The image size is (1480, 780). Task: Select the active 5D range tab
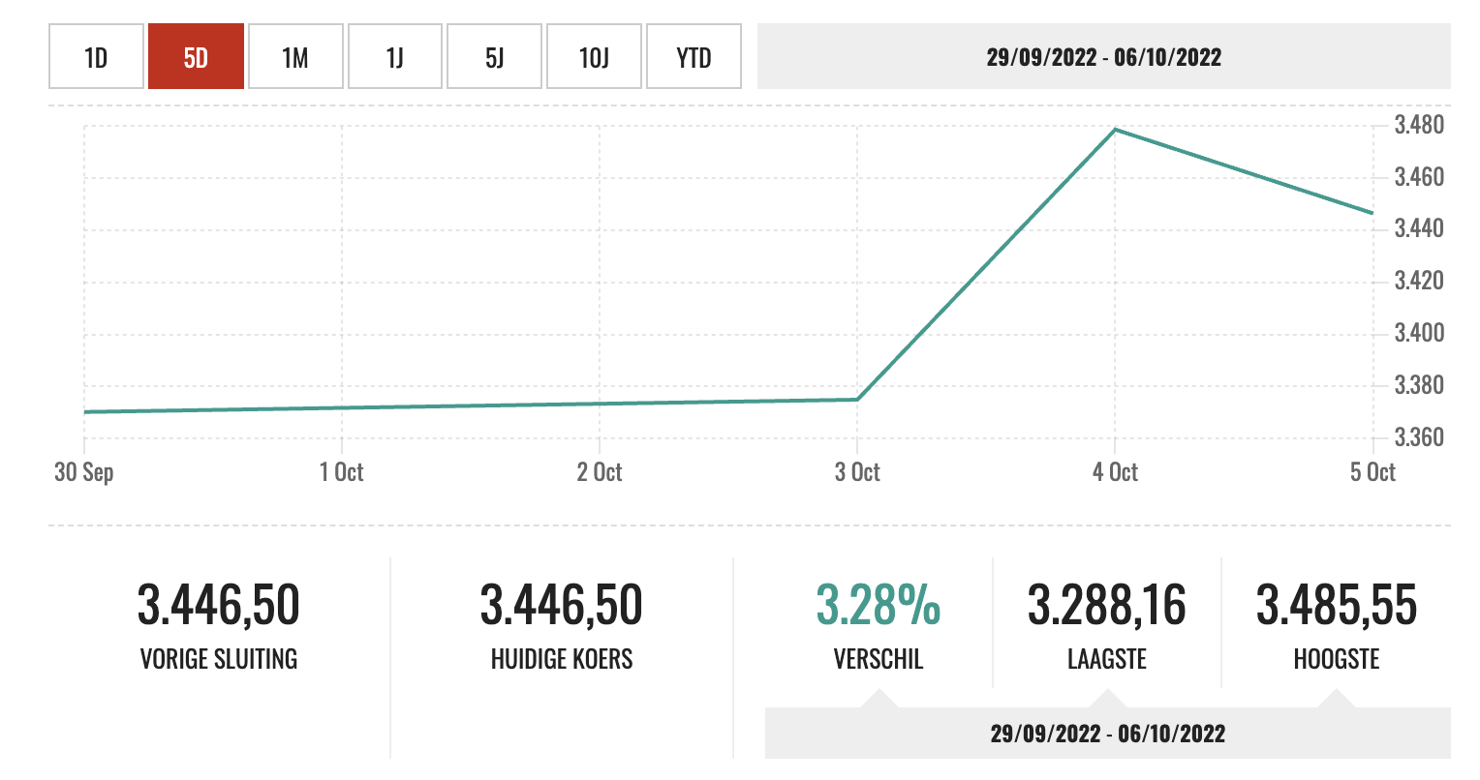tap(196, 57)
